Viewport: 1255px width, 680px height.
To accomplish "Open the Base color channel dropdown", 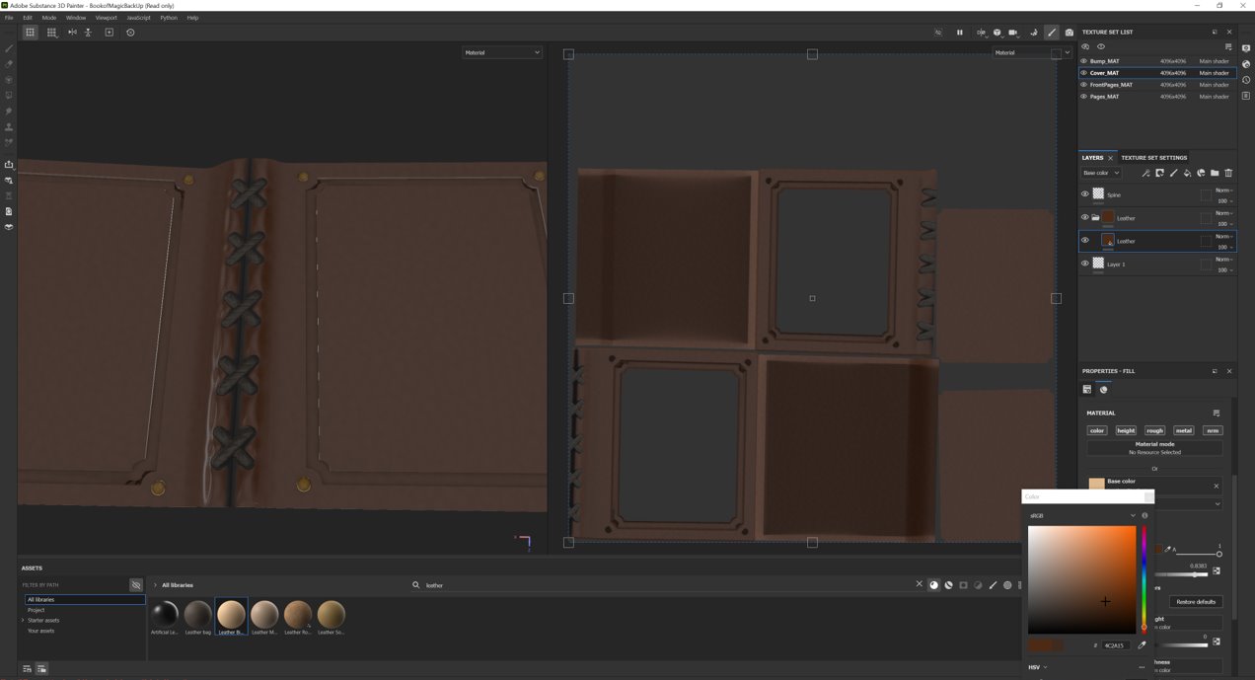I will point(1101,173).
